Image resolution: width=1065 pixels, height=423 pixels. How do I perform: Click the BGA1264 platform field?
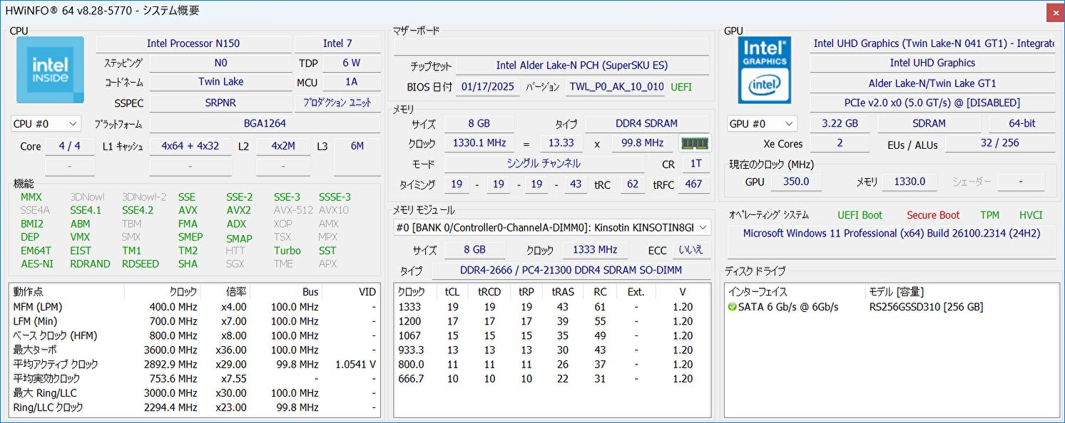[x=265, y=124]
